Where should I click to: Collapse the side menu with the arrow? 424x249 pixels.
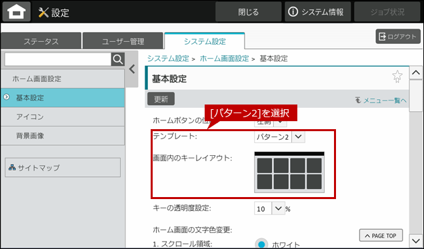[x=132, y=69]
